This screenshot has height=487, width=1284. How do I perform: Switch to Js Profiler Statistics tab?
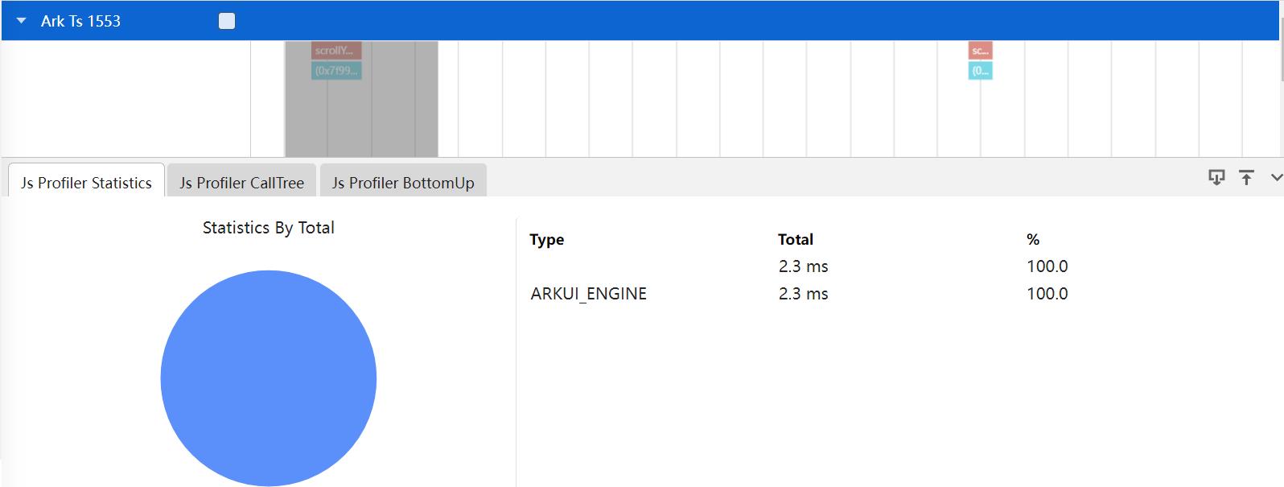click(x=86, y=183)
